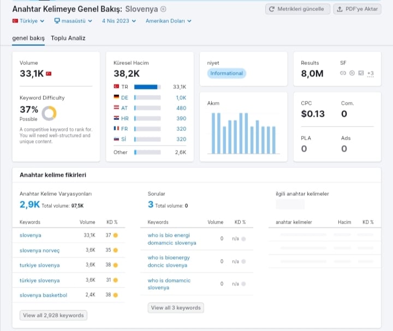393x331 pixels.
Task: Click the export icon in PDF'ye Aktar
Action: point(340,9)
